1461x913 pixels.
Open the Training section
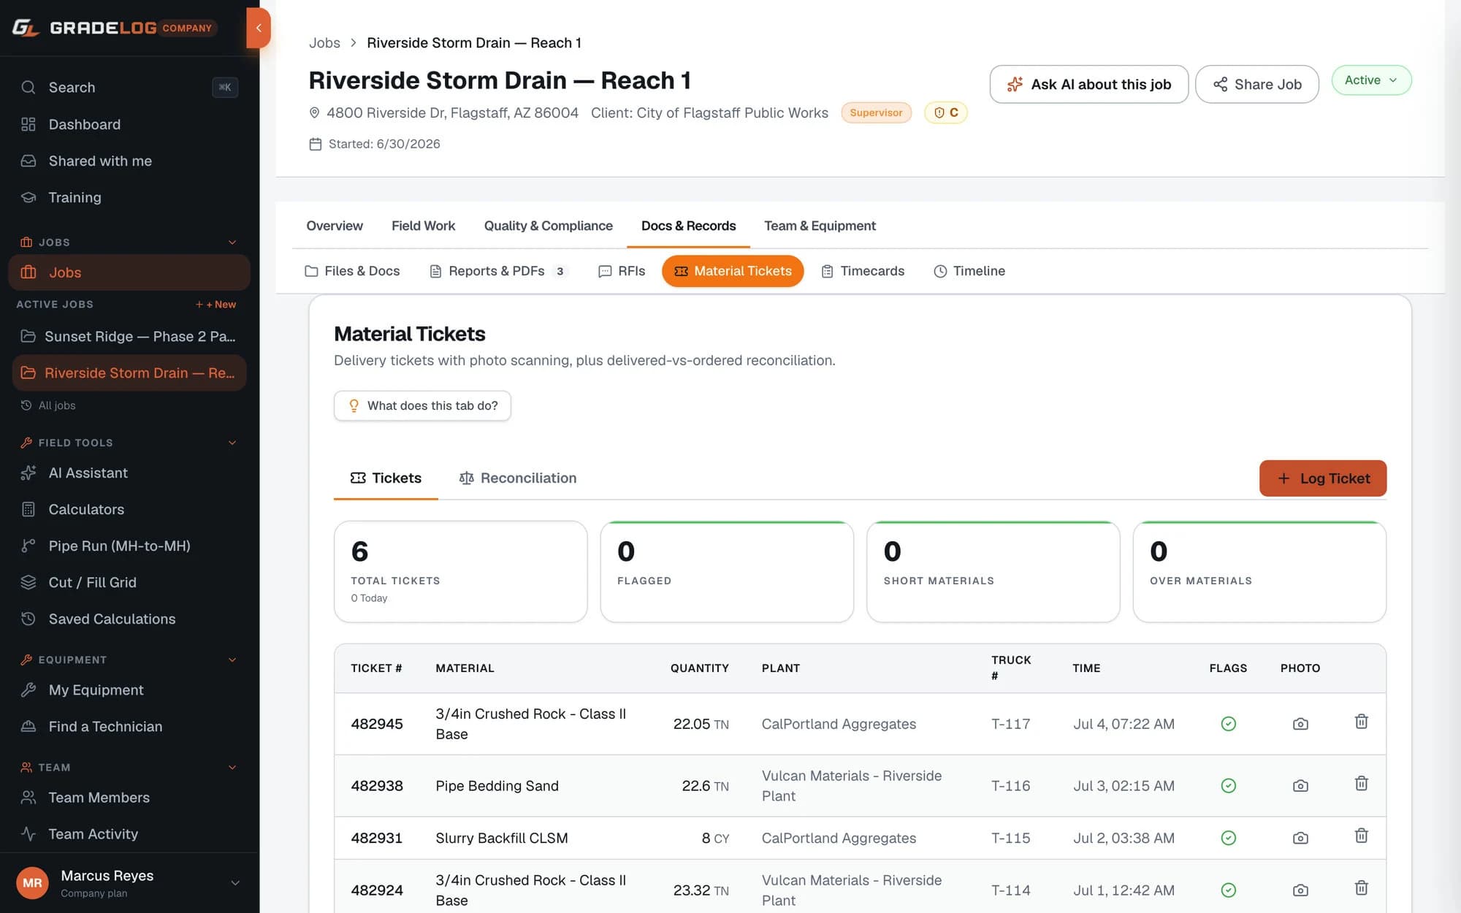tap(129, 197)
